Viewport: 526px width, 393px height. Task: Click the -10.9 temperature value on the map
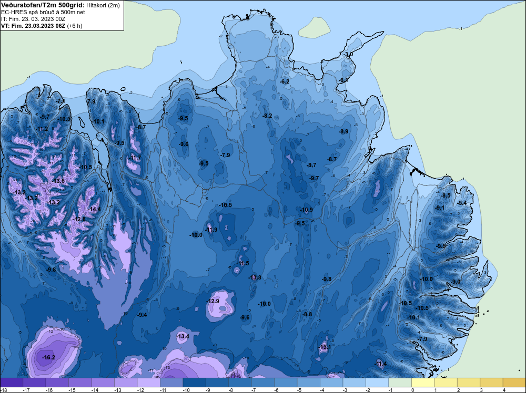coord(306,210)
